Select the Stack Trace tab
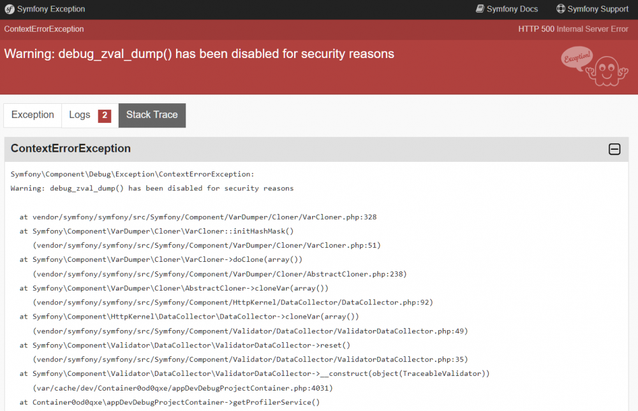638x411 pixels. [152, 115]
